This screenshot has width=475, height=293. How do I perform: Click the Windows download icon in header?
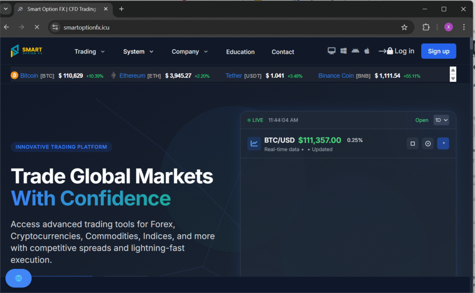coord(343,51)
